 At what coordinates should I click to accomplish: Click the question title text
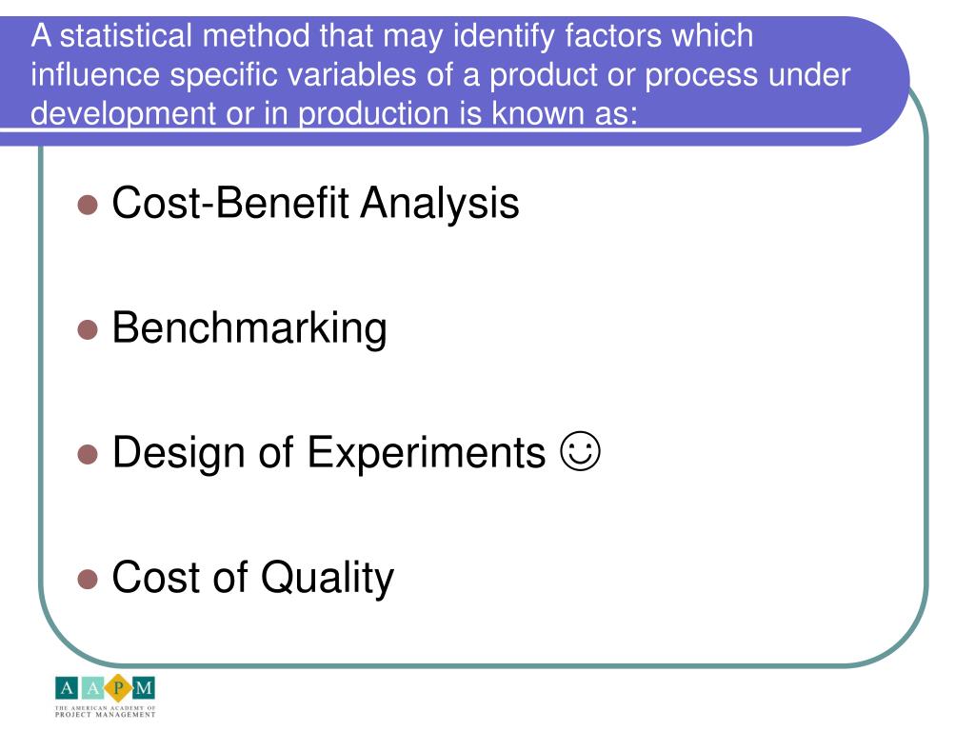(x=440, y=74)
